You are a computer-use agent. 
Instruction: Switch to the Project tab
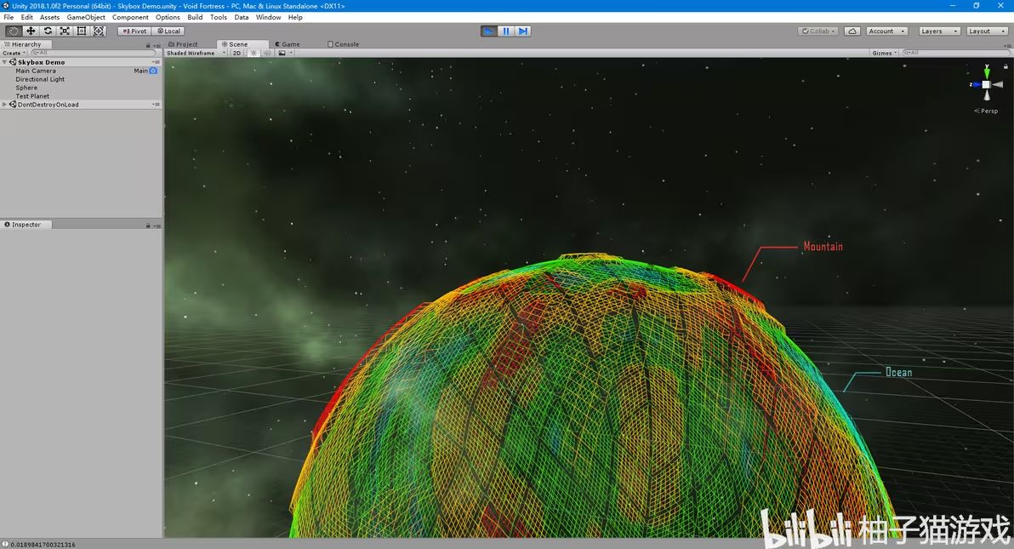[x=183, y=44]
